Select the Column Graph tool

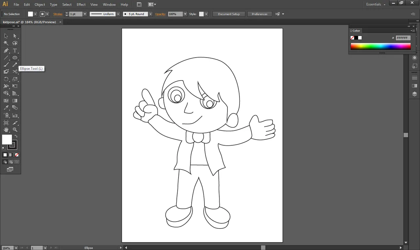click(15, 115)
